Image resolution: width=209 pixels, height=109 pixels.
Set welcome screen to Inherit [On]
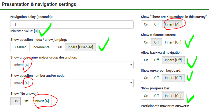coord(173,42)
